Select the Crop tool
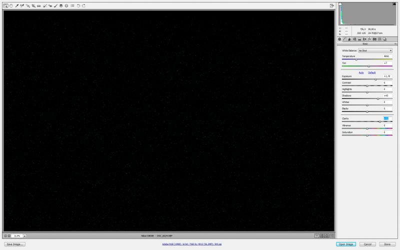The image size is (400, 250). [33, 5]
